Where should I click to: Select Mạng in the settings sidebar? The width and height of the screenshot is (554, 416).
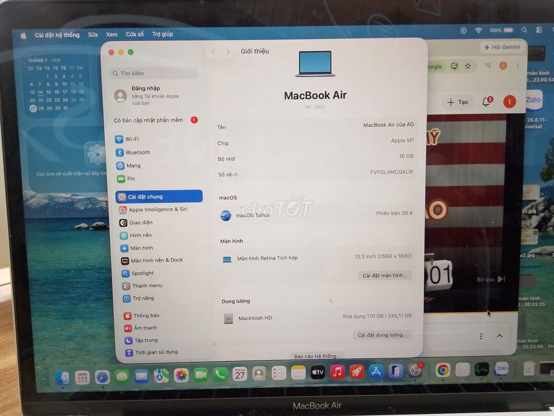129,166
